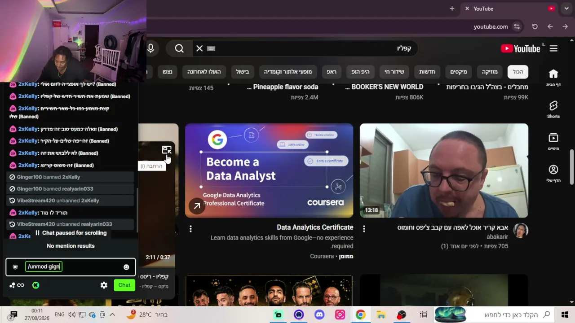Send message with green Chat button

(x=124, y=285)
